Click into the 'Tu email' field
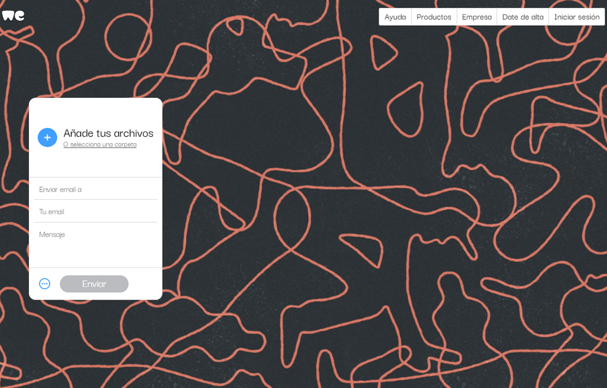Screen dimensions: 607x388 pyautogui.click(x=96, y=212)
